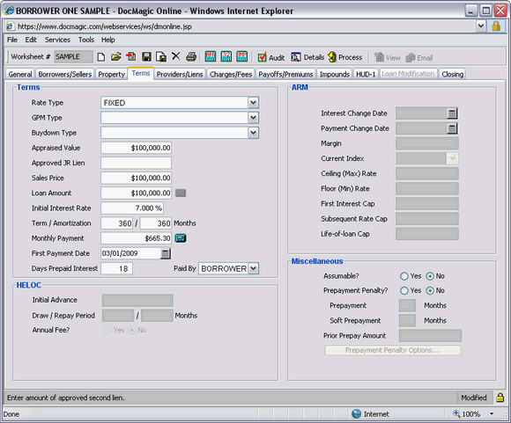The height and width of the screenshot is (423, 511).
Task: Click the Loan Amount field
Action: pos(136,193)
